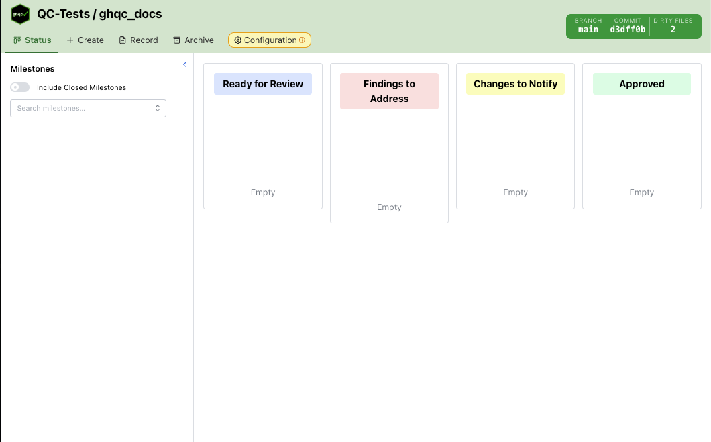Click the Dirty Files count
This screenshot has width=711, height=442.
[x=672, y=26]
